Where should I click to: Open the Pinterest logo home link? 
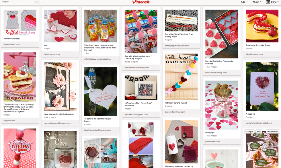pyautogui.click(x=141, y=2)
